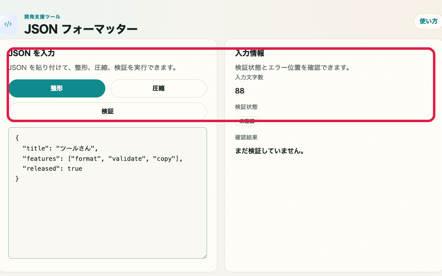Click the textarea resize handle
Image resolution: width=442 pixels, height=276 pixels.
click(205, 256)
